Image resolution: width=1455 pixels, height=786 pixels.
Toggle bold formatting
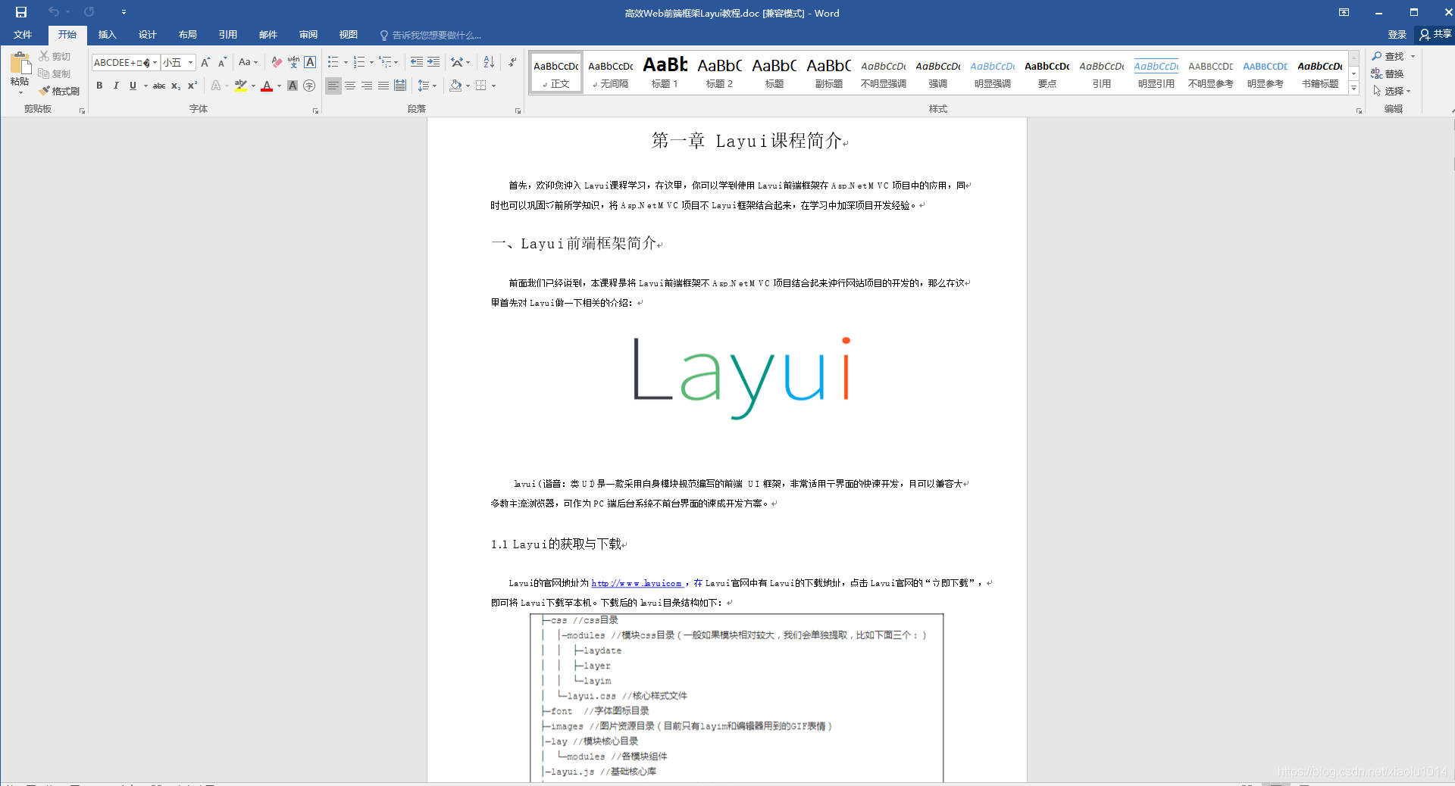pyautogui.click(x=99, y=86)
